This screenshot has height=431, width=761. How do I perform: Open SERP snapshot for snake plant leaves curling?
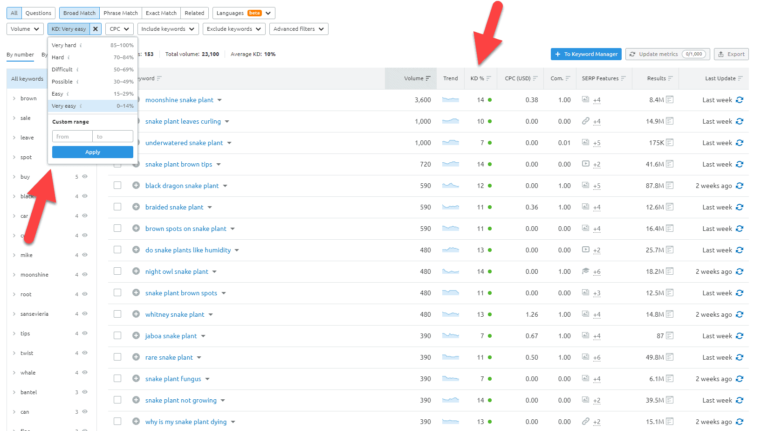(x=670, y=121)
